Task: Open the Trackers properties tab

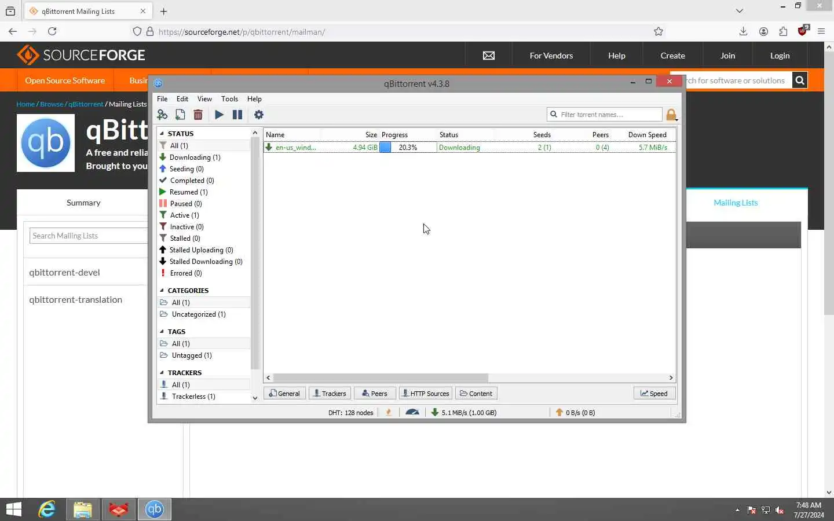Action: [x=330, y=393]
